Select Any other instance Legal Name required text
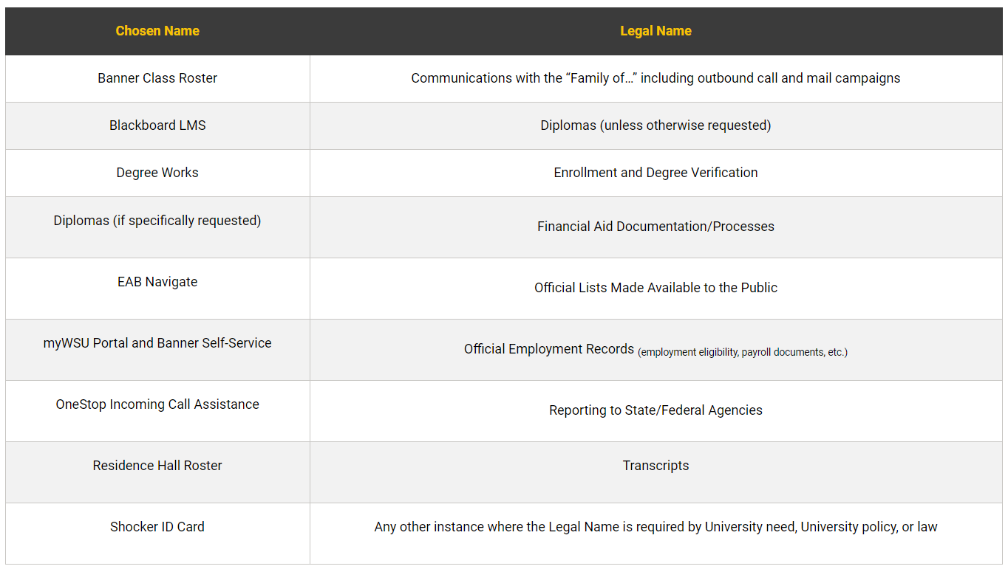Image resolution: width=1008 pixels, height=569 pixels. click(655, 527)
